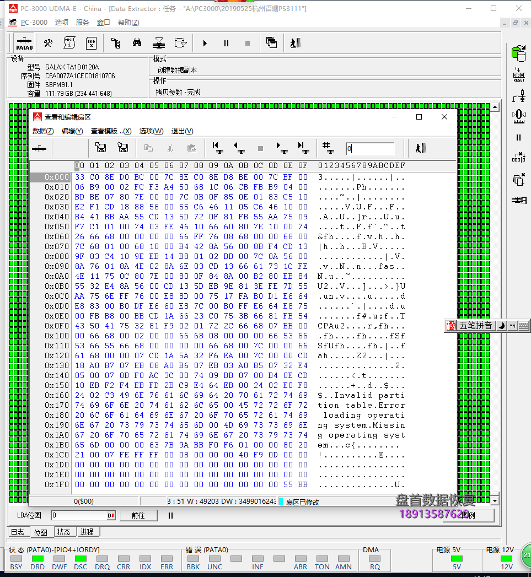531x577 pixels.
Task: Click the drive arrow icon in main toolbar
Action: (x=180, y=43)
